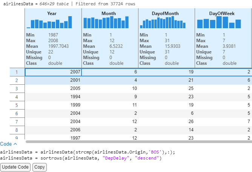Click the Year cell showing 2007

click(x=53, y=72)
